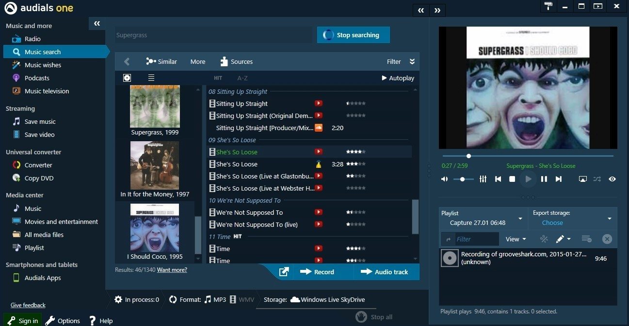Adjust the volume slider
Screen dimensions: 629x326
(x=463, y=179)
